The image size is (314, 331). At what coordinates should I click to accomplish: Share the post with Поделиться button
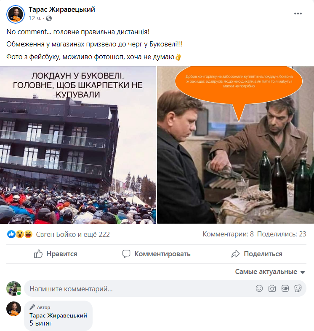pyautogui.click(x=257, y=254)
